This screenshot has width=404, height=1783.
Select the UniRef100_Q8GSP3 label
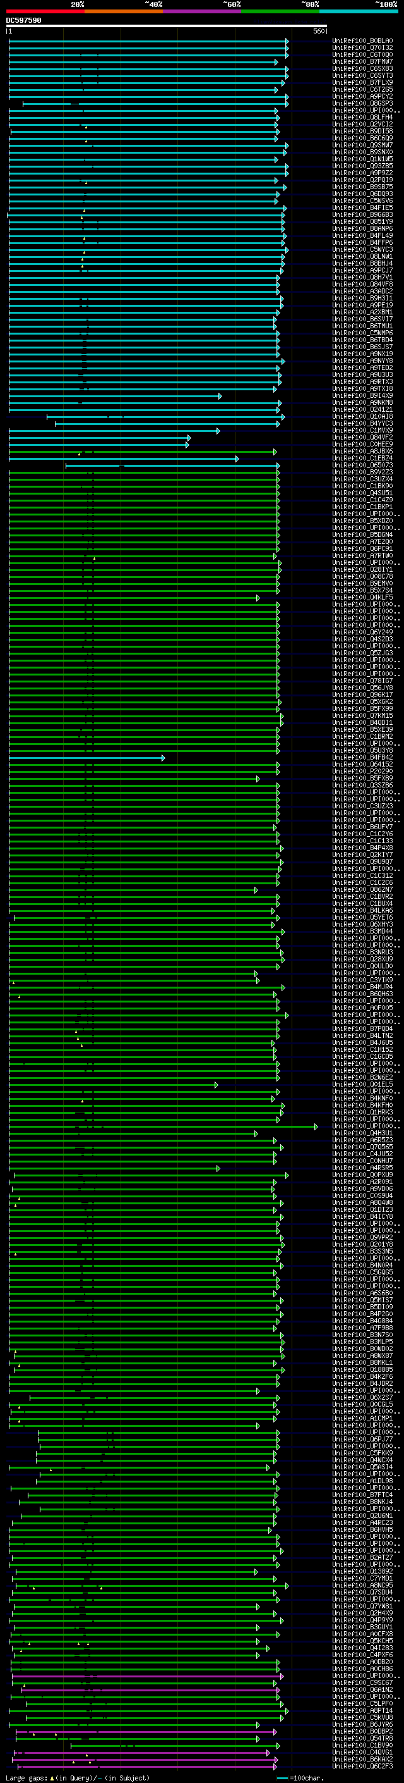tap(362, 103)
